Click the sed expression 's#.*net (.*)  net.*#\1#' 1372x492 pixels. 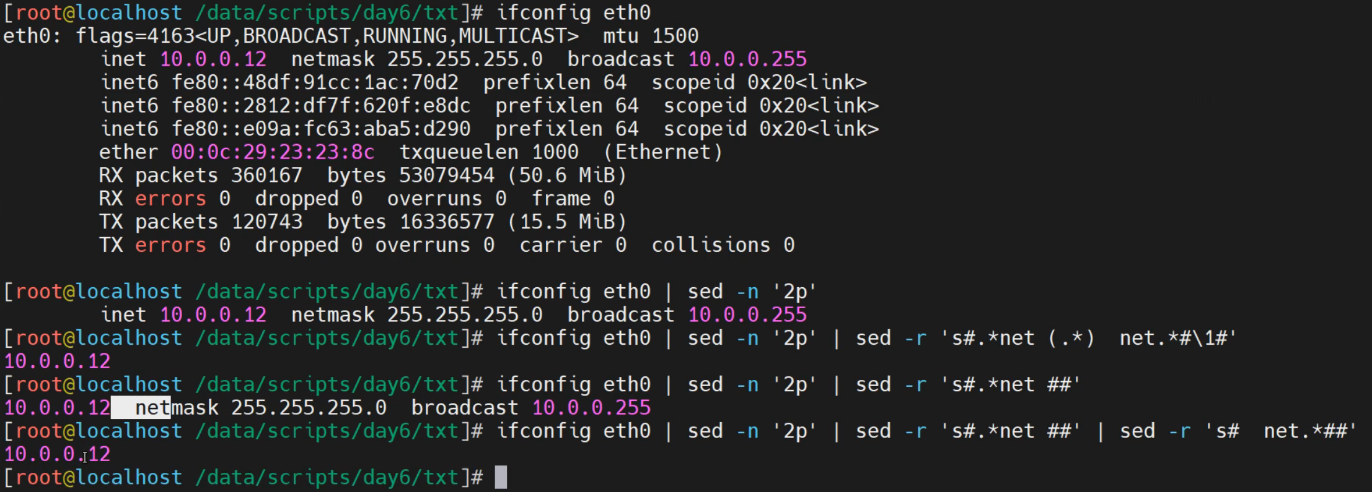(x=1088, y=339)
